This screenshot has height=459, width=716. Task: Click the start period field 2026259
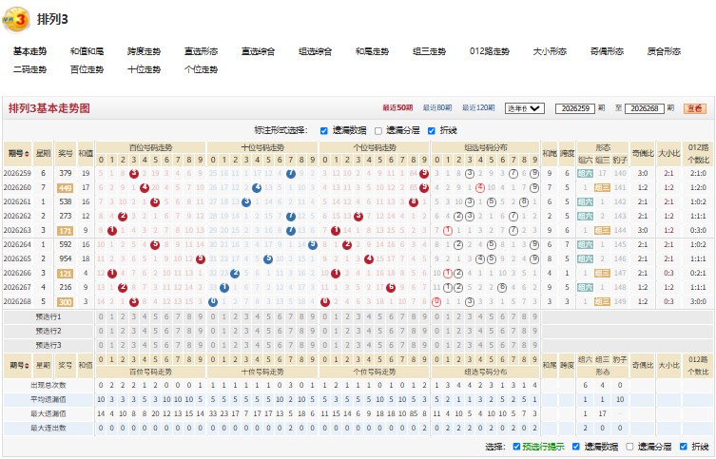575,108
